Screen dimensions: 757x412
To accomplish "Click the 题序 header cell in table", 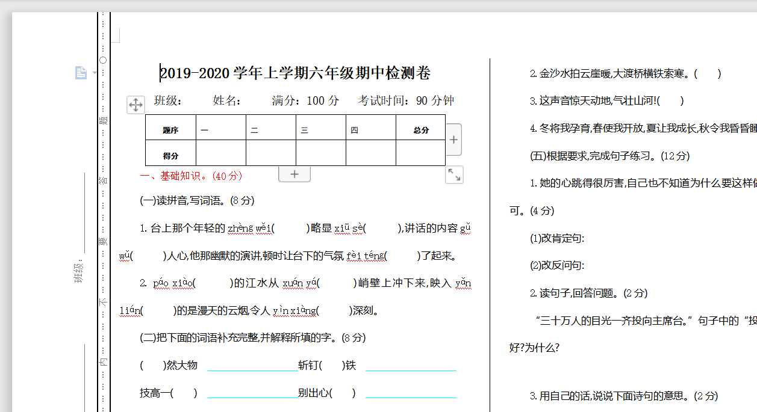I will pyautogui.click(x=170, y=130).
